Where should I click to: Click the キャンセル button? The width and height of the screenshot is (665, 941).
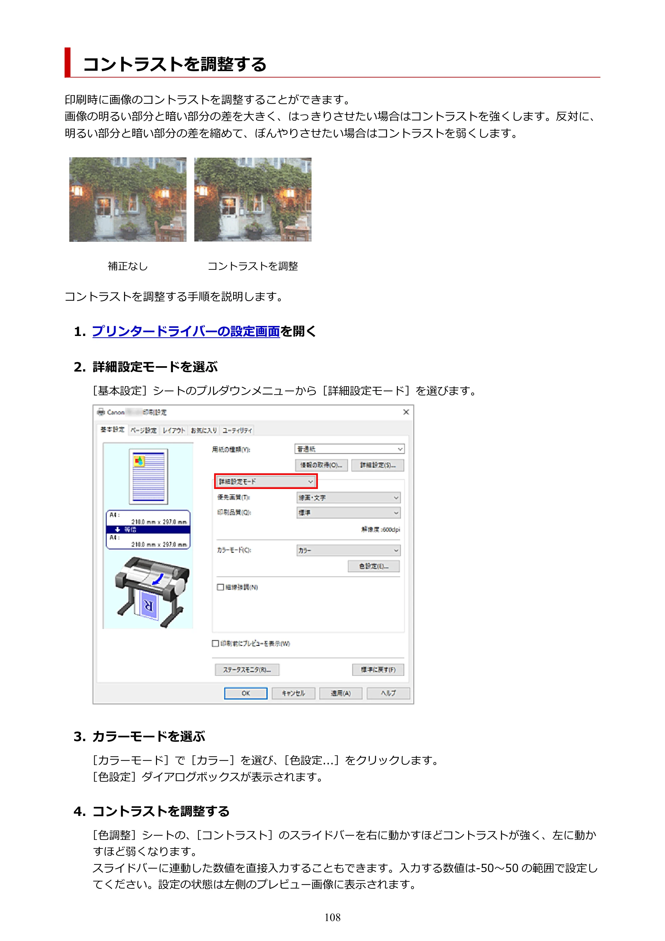click(293, 694)
